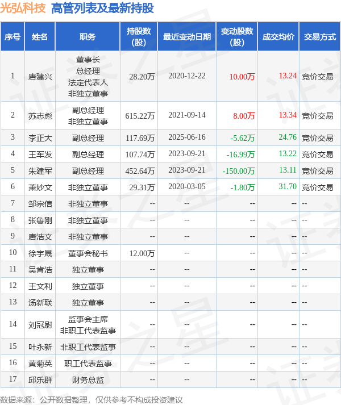This screenshot has width=341, height=405.
Task: Select the name 刘冠尉
Action: tap(40, 325)
